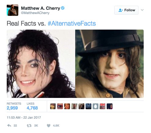Click the egg default avatar liker

[x=95, y=106]
